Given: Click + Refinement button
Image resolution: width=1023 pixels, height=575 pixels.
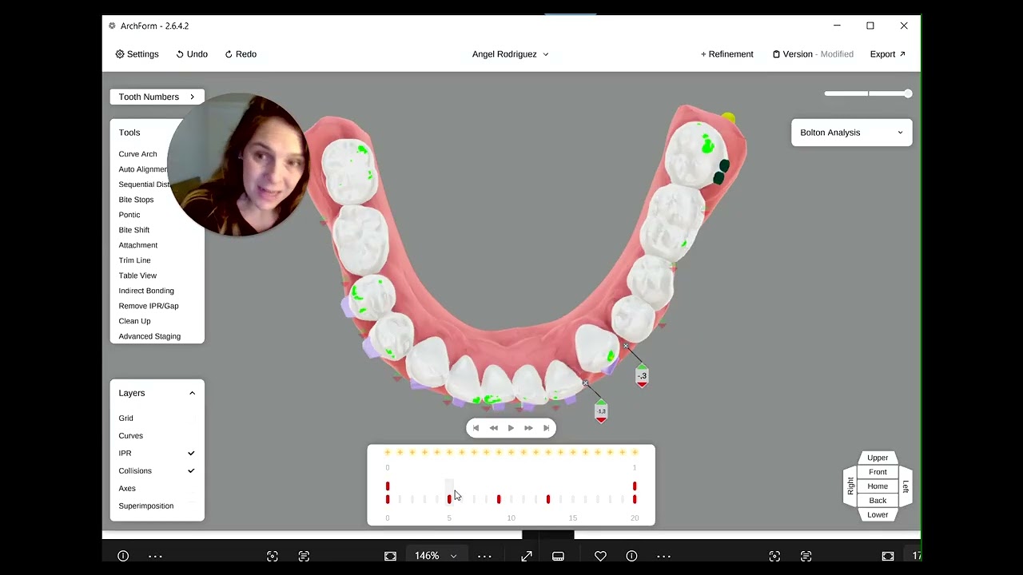Looking at the screenshot, I should [726, 54].
